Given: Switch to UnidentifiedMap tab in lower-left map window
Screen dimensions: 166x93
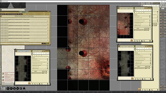Looking at the screenshot, I should [37, 51].
